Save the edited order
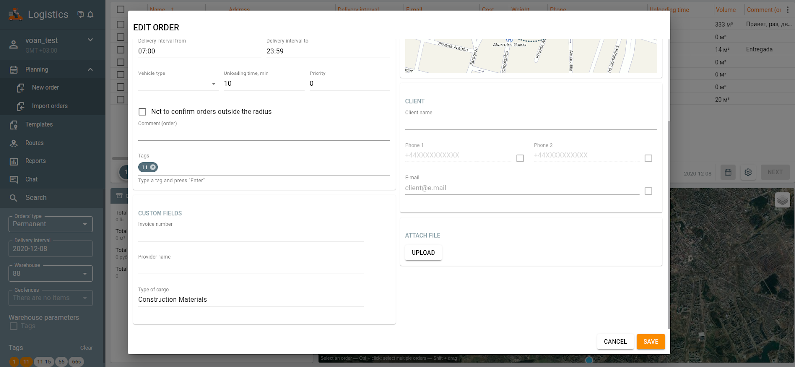The image size is (795, 367). 650,342
